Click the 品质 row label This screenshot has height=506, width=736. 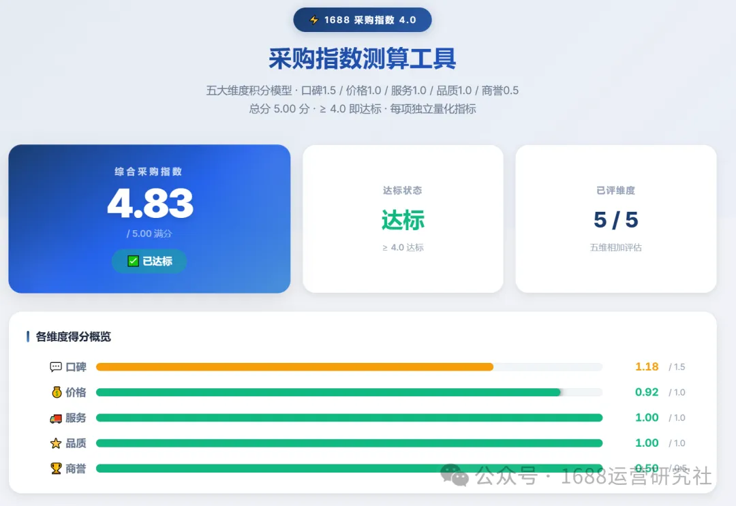pos(76,443)
